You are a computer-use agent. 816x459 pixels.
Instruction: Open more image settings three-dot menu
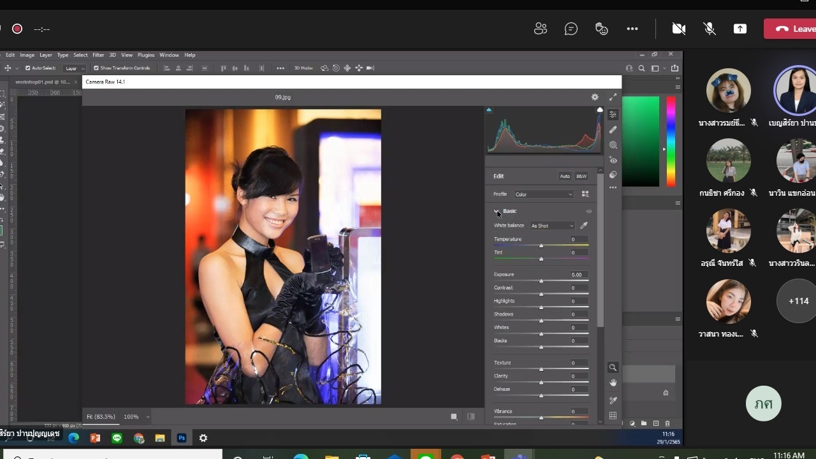tap(613, 187)
